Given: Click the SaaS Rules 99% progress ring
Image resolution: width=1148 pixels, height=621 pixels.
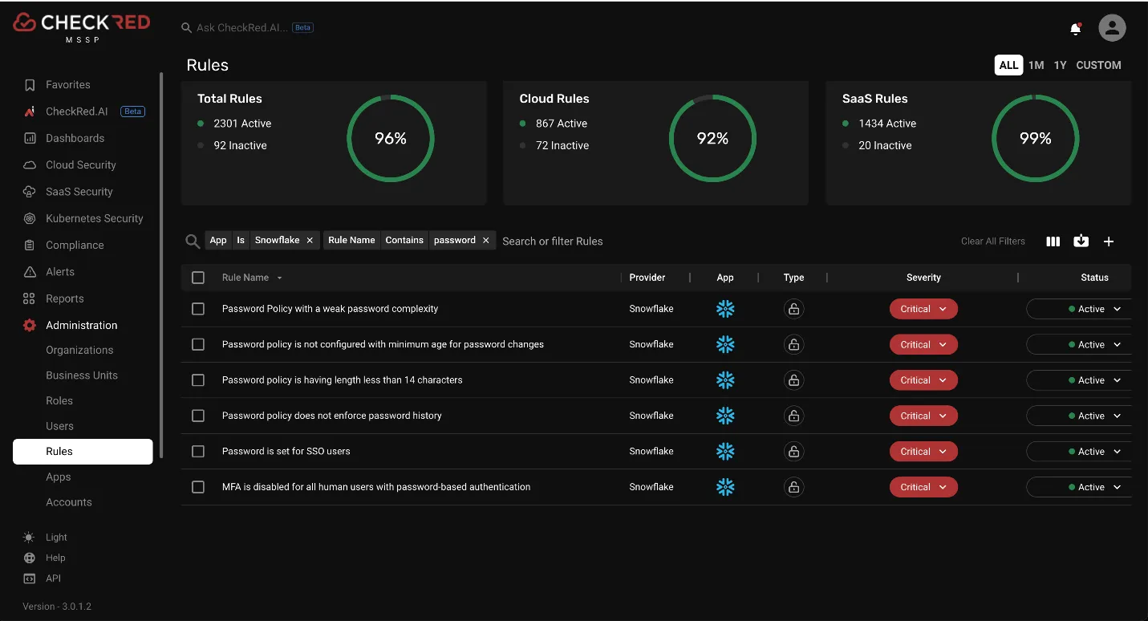Looking at the screenshot, I should pos(1035,138).
